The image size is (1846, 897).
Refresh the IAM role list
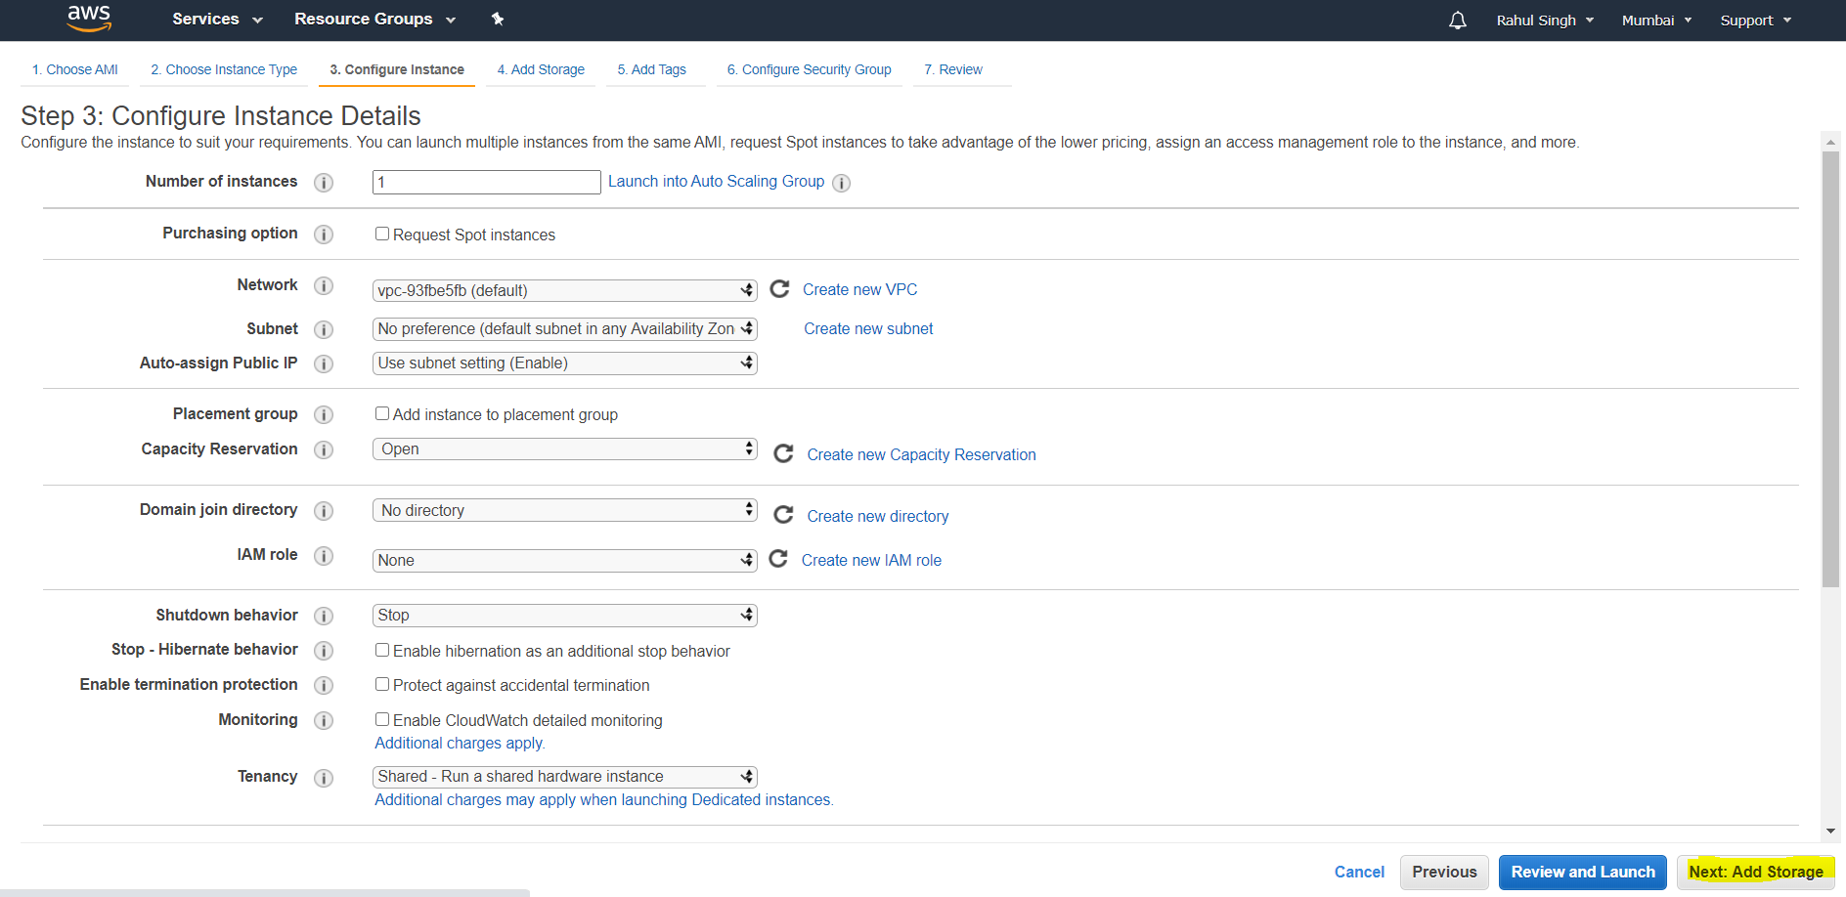(778, 559)
